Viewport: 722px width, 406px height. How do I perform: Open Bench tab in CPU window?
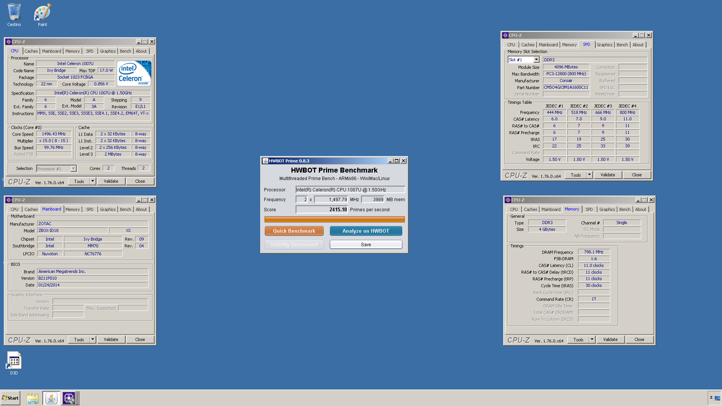(125, 51)
